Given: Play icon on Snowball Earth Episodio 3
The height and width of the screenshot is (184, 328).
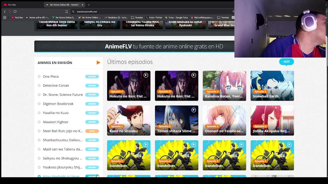Looking at the screenshot, I should tap(289, 75).
